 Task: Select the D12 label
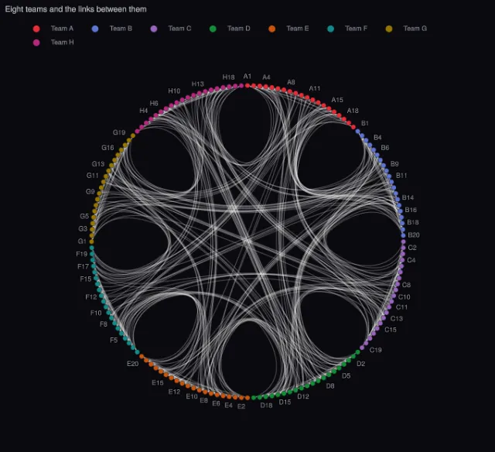coord(303,396)
